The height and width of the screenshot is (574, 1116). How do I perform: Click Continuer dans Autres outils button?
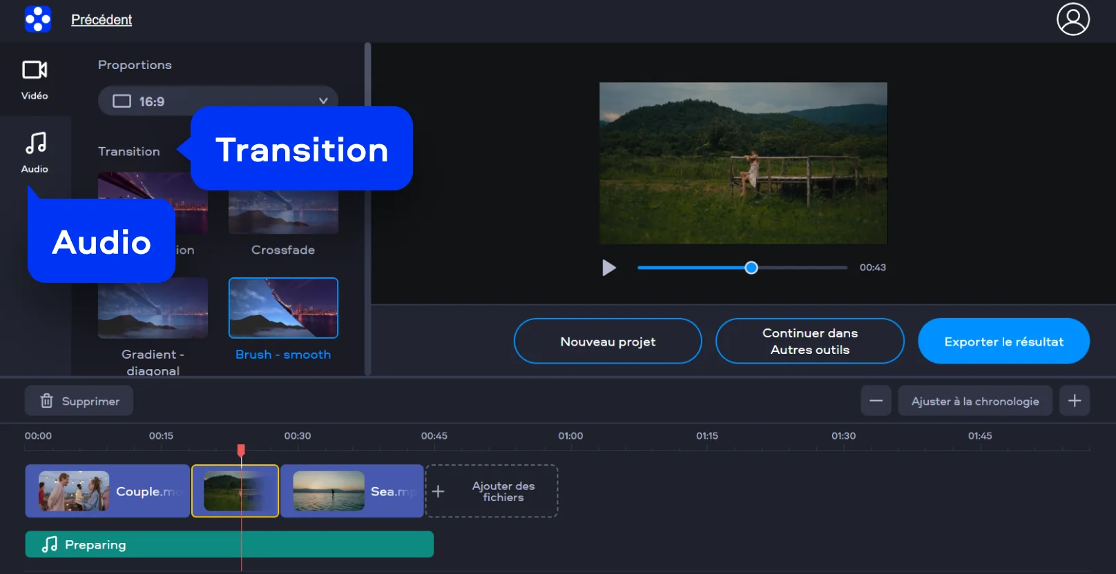[x=809, y=341]
